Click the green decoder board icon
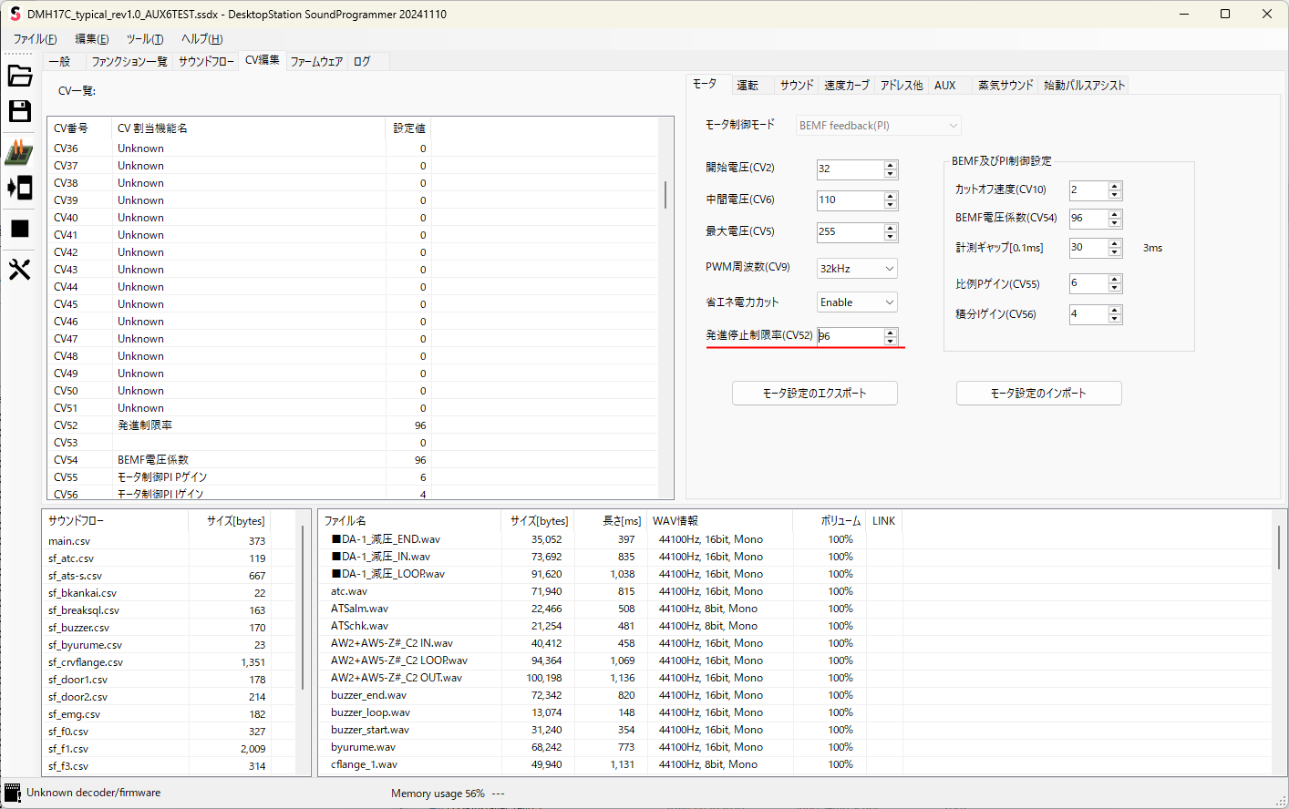Screen dimensions: 1289x809 pos(20,151)
